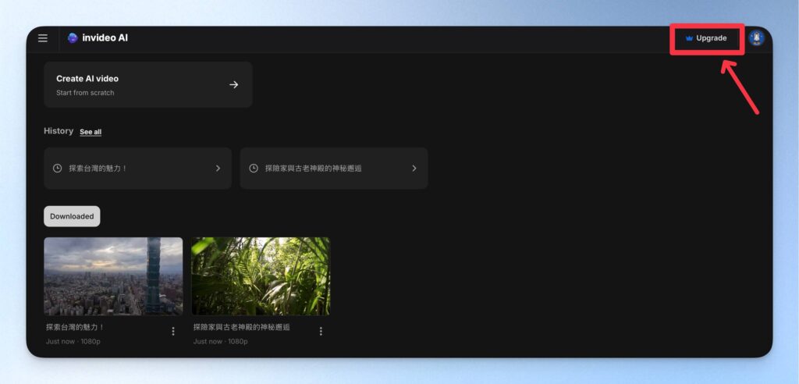Image resolution: width=799 pixels, height=384 pixels.
Task: Open the user profile avatar
Action: 756,37
